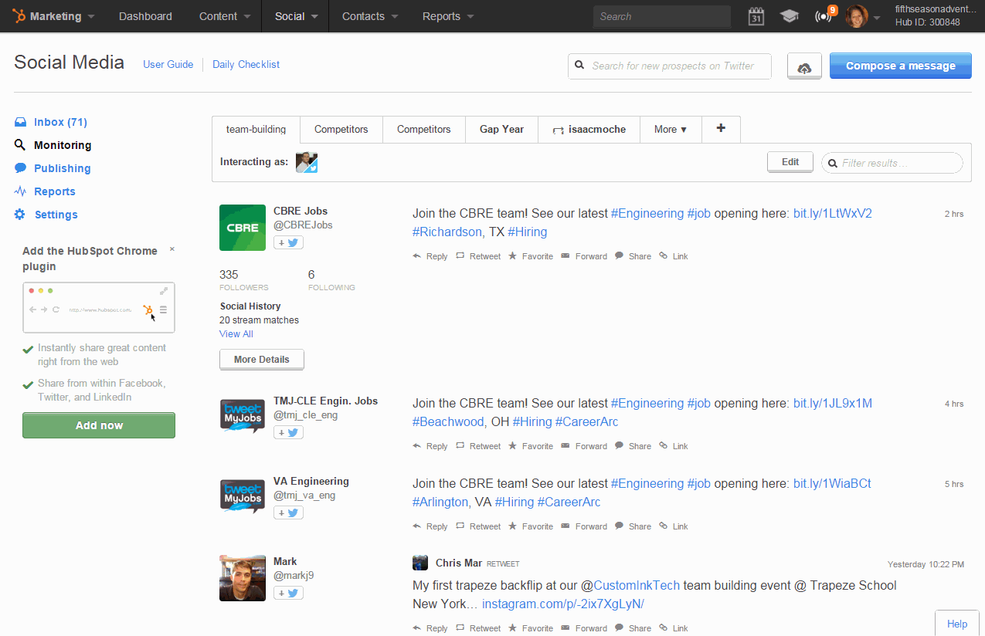Screen dimensions: 985x636
Task: Retweet the CBRE Jobs Richardson tweet
Action: (x=478, y=256)
